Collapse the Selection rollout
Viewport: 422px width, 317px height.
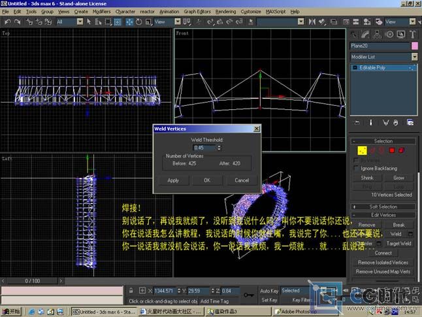coord(383,141)
